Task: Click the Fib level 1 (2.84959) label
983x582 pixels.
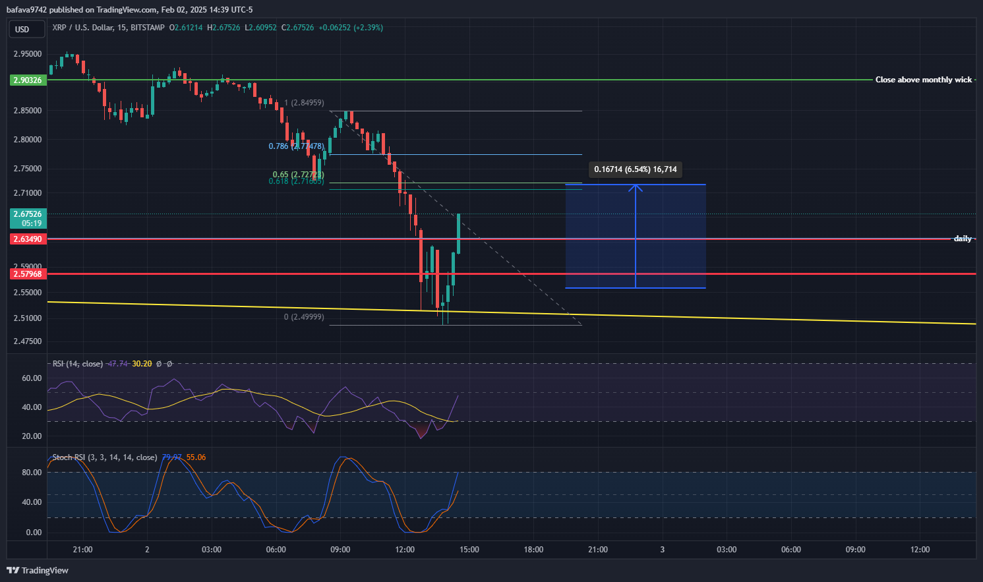Action: click(x=304, y=103)
